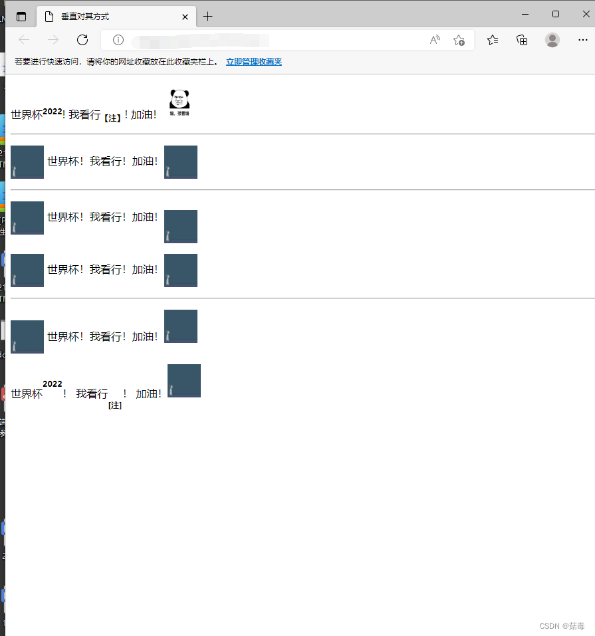595x636 pixels.
Task: Go back to previous page
Action: click(25, 40)
